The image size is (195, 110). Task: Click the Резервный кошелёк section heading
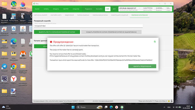click(x=42, y=21)
